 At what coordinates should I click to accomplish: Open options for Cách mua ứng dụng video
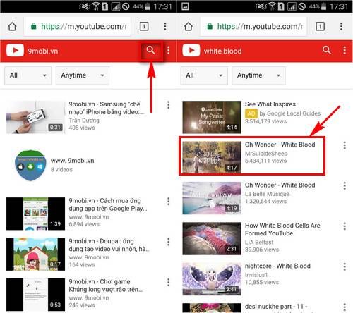pyautogui.click(x=169, y=202)
